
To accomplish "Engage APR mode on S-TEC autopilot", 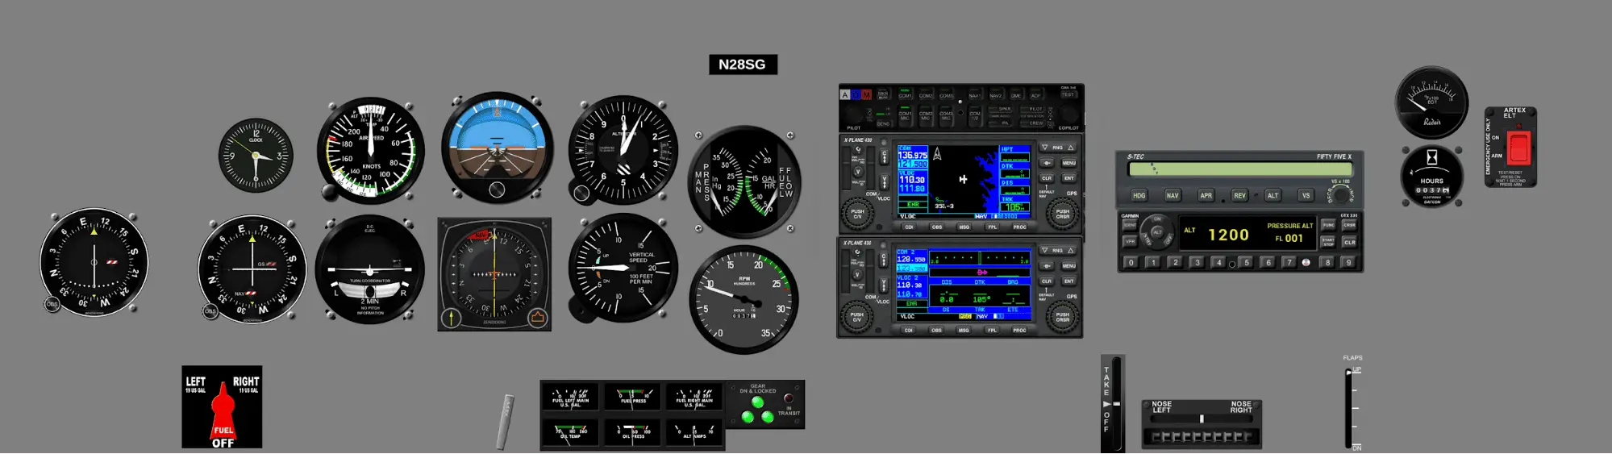I will click(1206, 195).
